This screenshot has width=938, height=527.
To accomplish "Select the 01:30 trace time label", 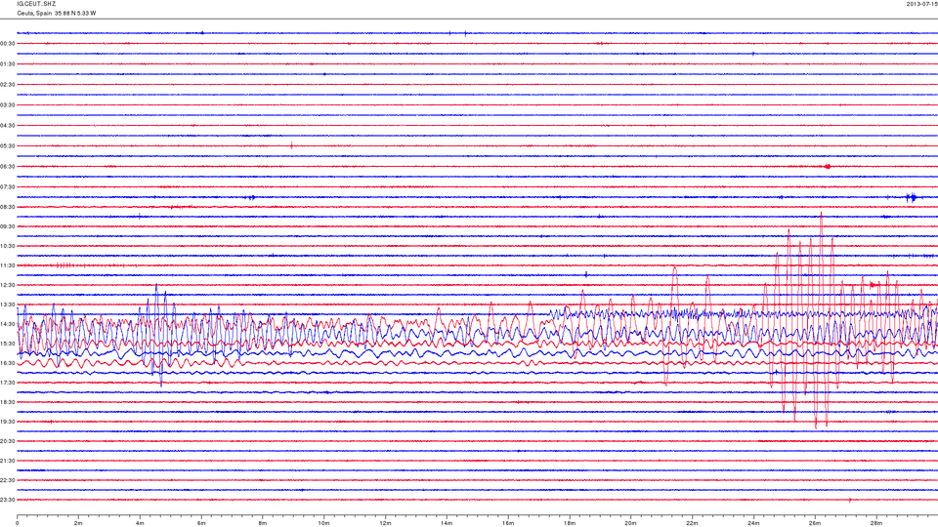I will pos(8,64).
